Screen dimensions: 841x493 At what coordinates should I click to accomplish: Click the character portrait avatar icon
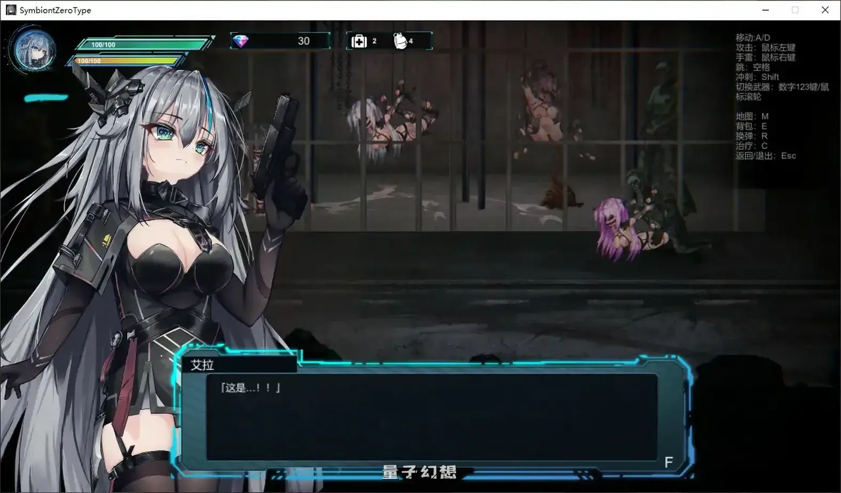tap(35, 50)
